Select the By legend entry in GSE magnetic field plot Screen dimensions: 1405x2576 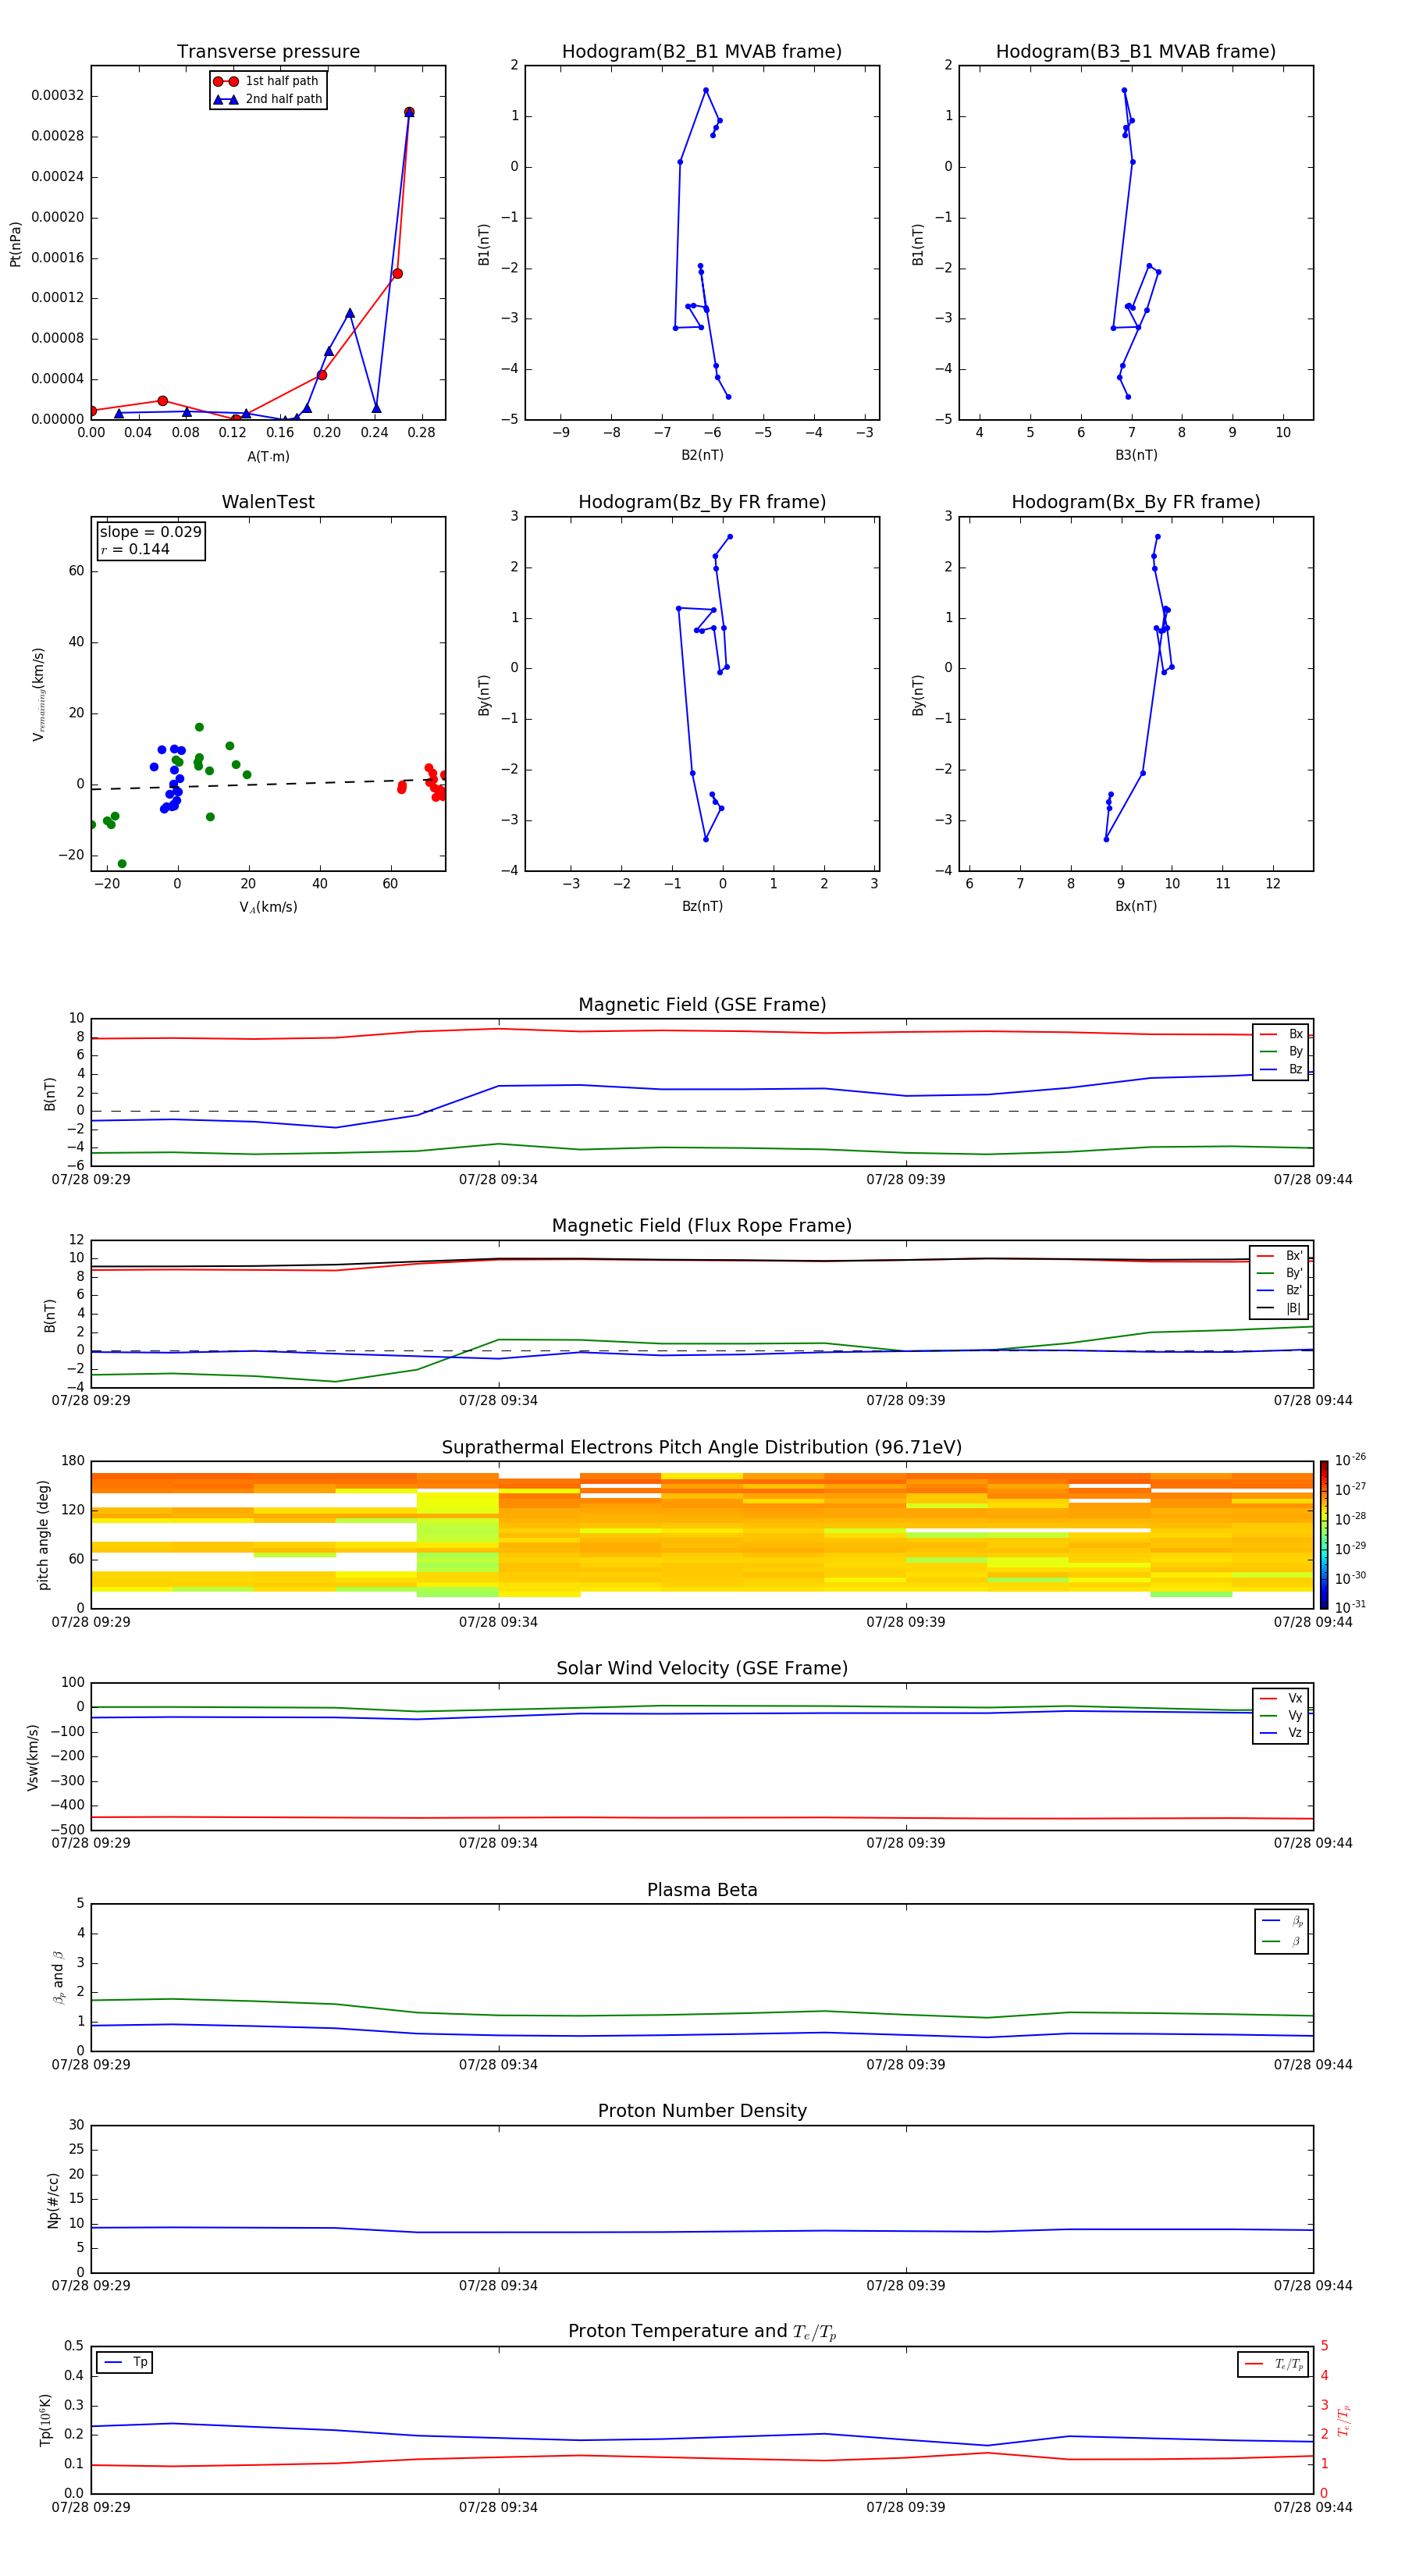1281,1052
